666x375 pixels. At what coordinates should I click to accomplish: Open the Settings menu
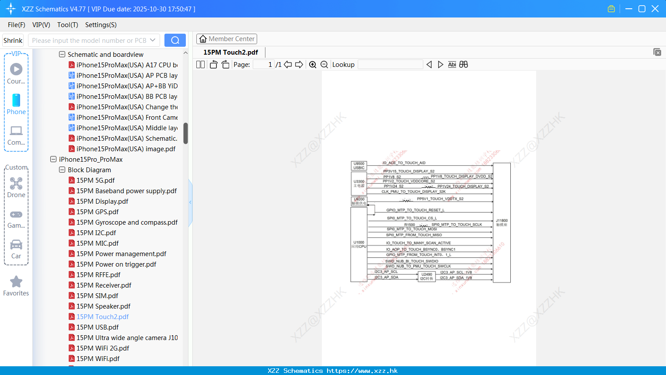[x=101, y=25]
